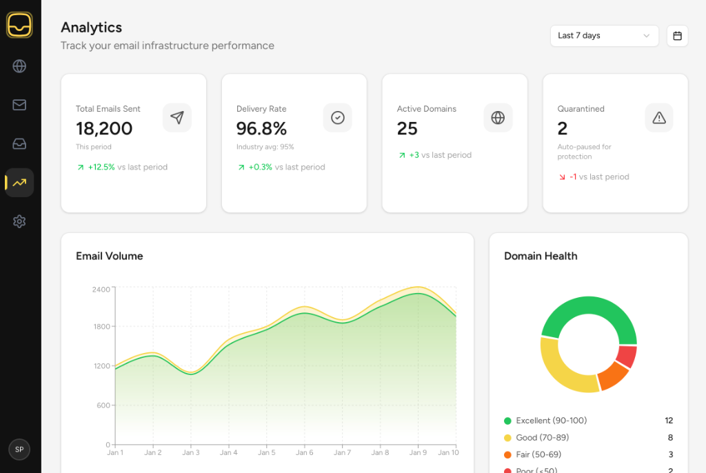Click the Excellent (90-100) legend entry
This screenshot has height=473, width=706.
click(x=552, y=421)
